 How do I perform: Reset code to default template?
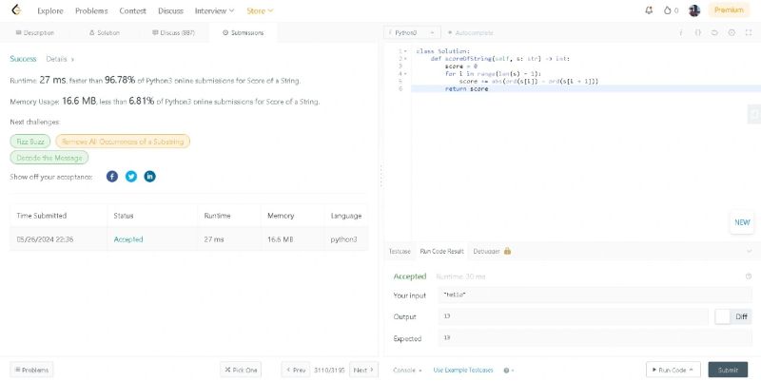coord(713,32)
